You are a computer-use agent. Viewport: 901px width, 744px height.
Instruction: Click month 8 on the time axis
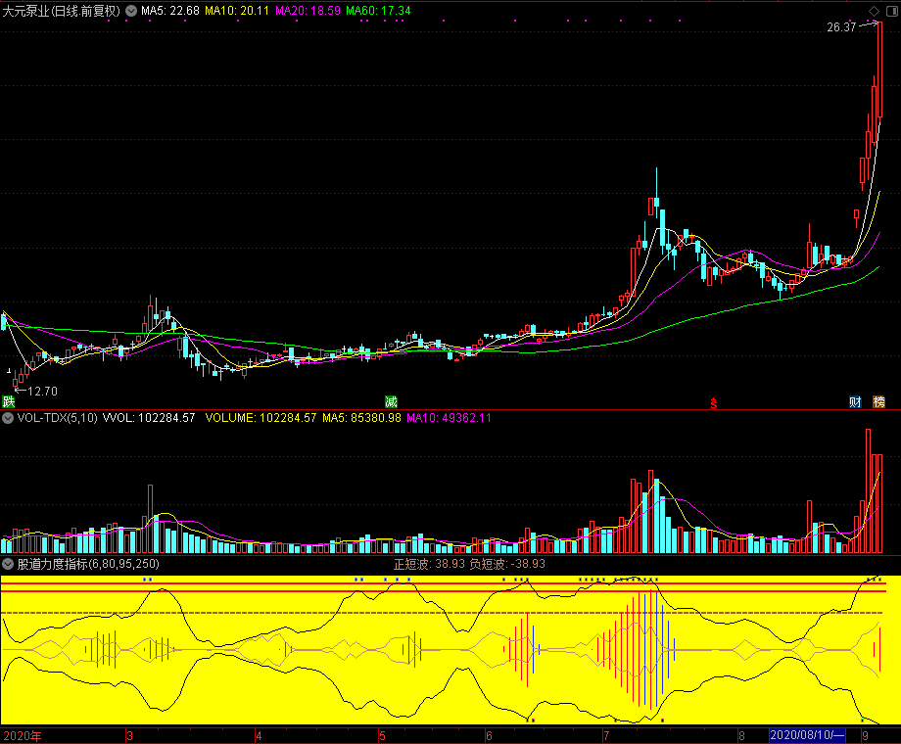[741, 736]
